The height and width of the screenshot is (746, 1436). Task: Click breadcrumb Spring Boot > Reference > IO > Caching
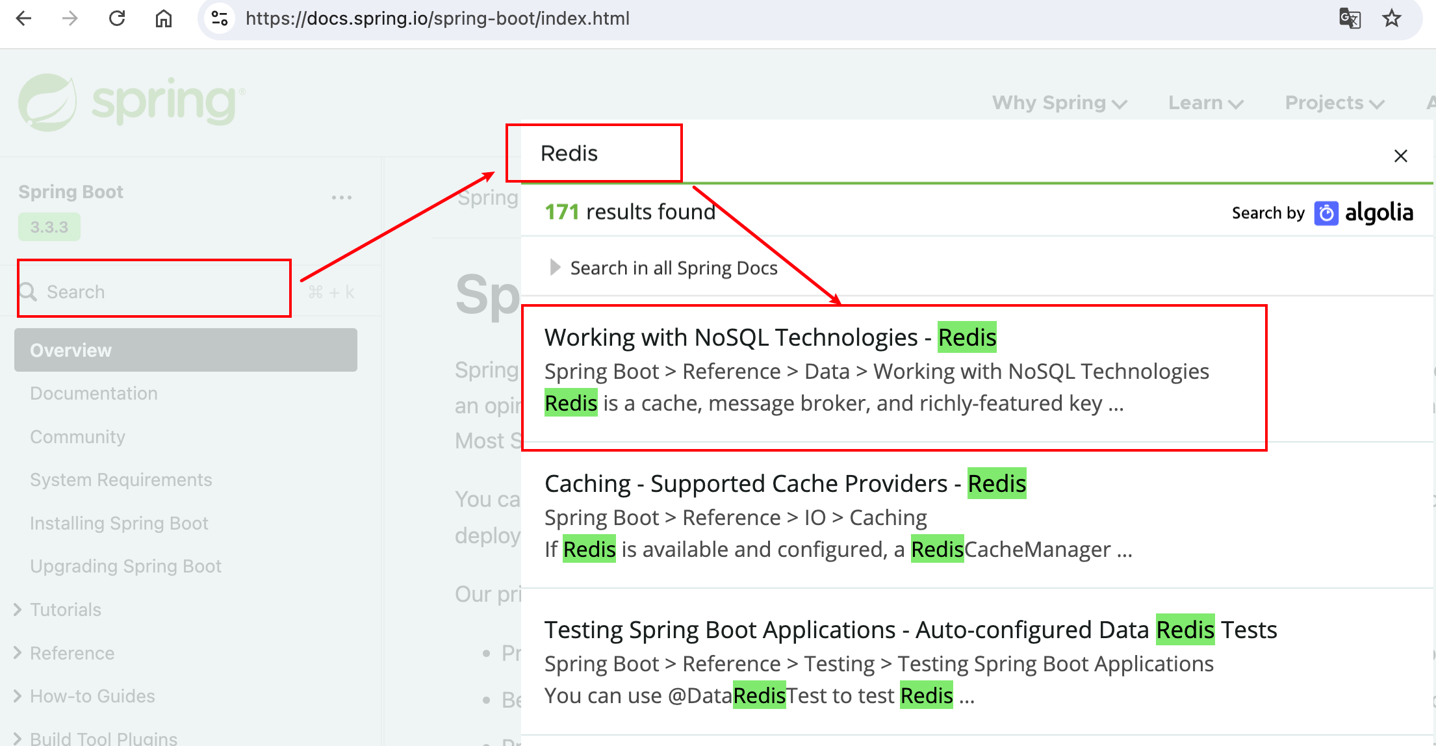(x=736, y=517)
